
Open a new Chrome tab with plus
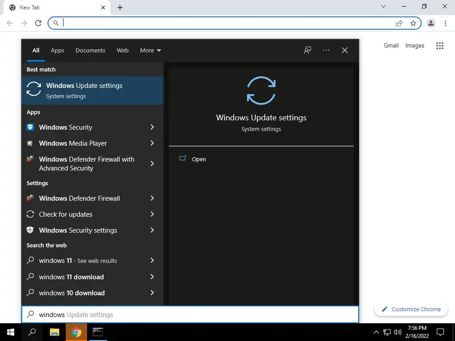[x=120, y=8]
